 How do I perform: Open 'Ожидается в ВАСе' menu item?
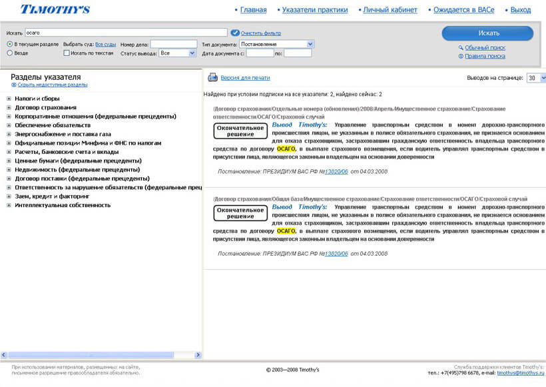click(x=464, y=10)
